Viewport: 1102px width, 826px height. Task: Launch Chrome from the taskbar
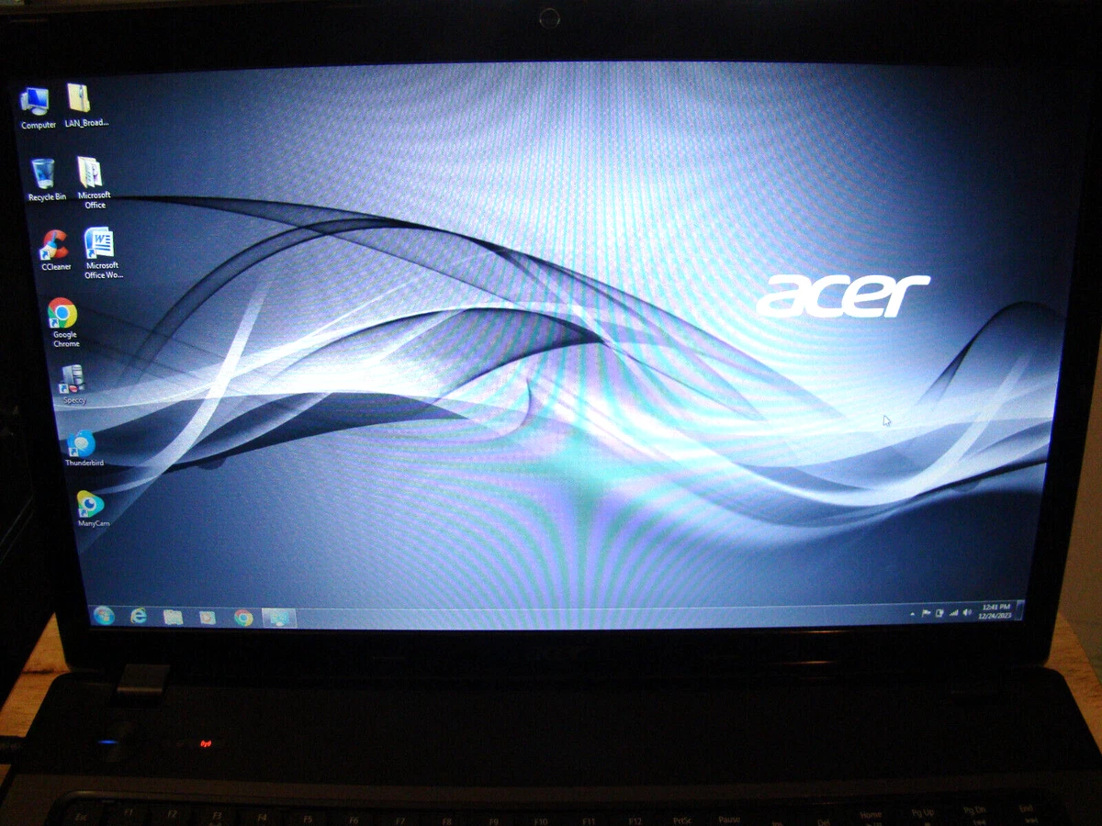[243, 618]
